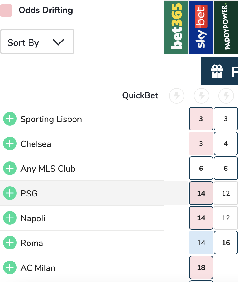
Task: Click Sky Bet odds 18 for AC Milan
Action: (201, 267)
